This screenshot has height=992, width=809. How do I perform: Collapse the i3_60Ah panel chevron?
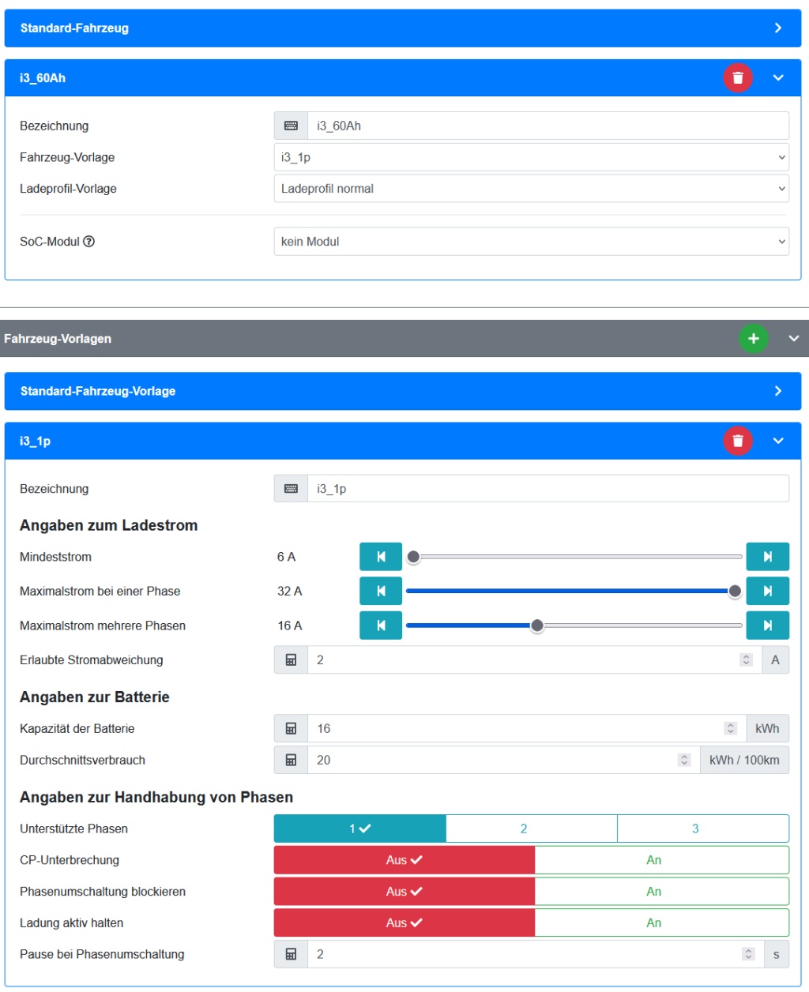[x=778, y=78]
